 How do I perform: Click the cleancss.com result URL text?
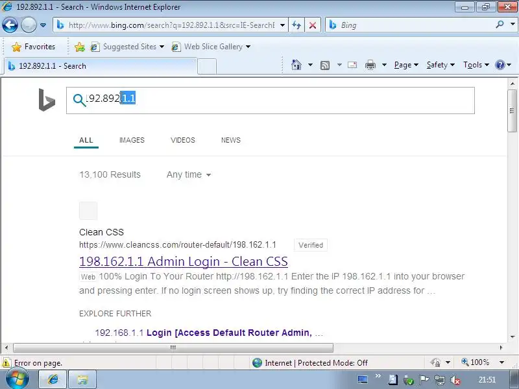coord(177,245)
